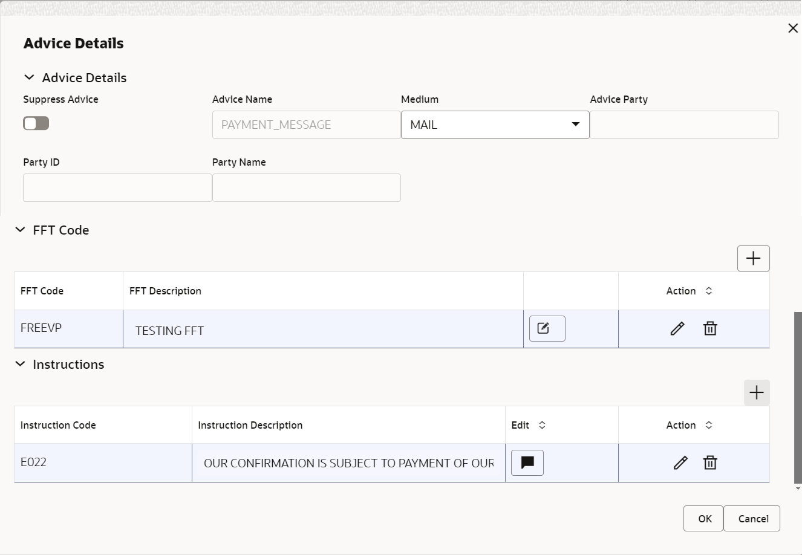
Task: Enable the Suppress Advice toggle
Action: pyautogui.click(x=36, y=123)
